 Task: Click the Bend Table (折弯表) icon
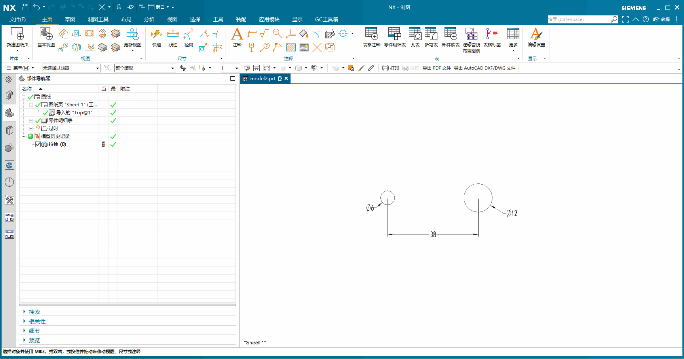pos(431,34)
